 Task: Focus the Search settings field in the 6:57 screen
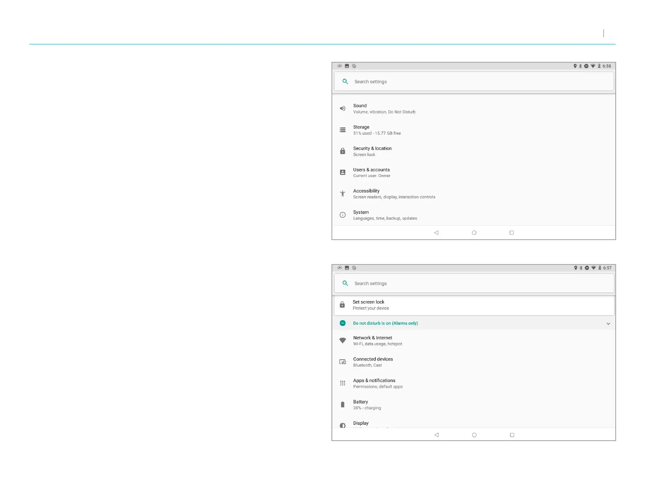point(474,283)
